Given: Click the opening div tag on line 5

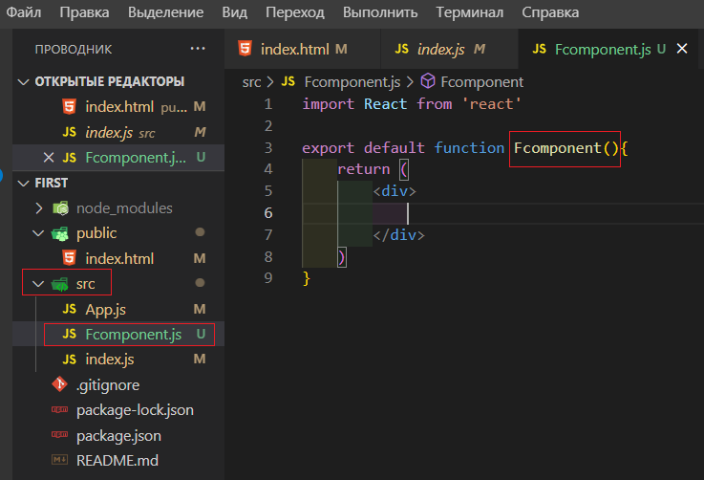Looking at the screenshot, I should pos(395,191).
